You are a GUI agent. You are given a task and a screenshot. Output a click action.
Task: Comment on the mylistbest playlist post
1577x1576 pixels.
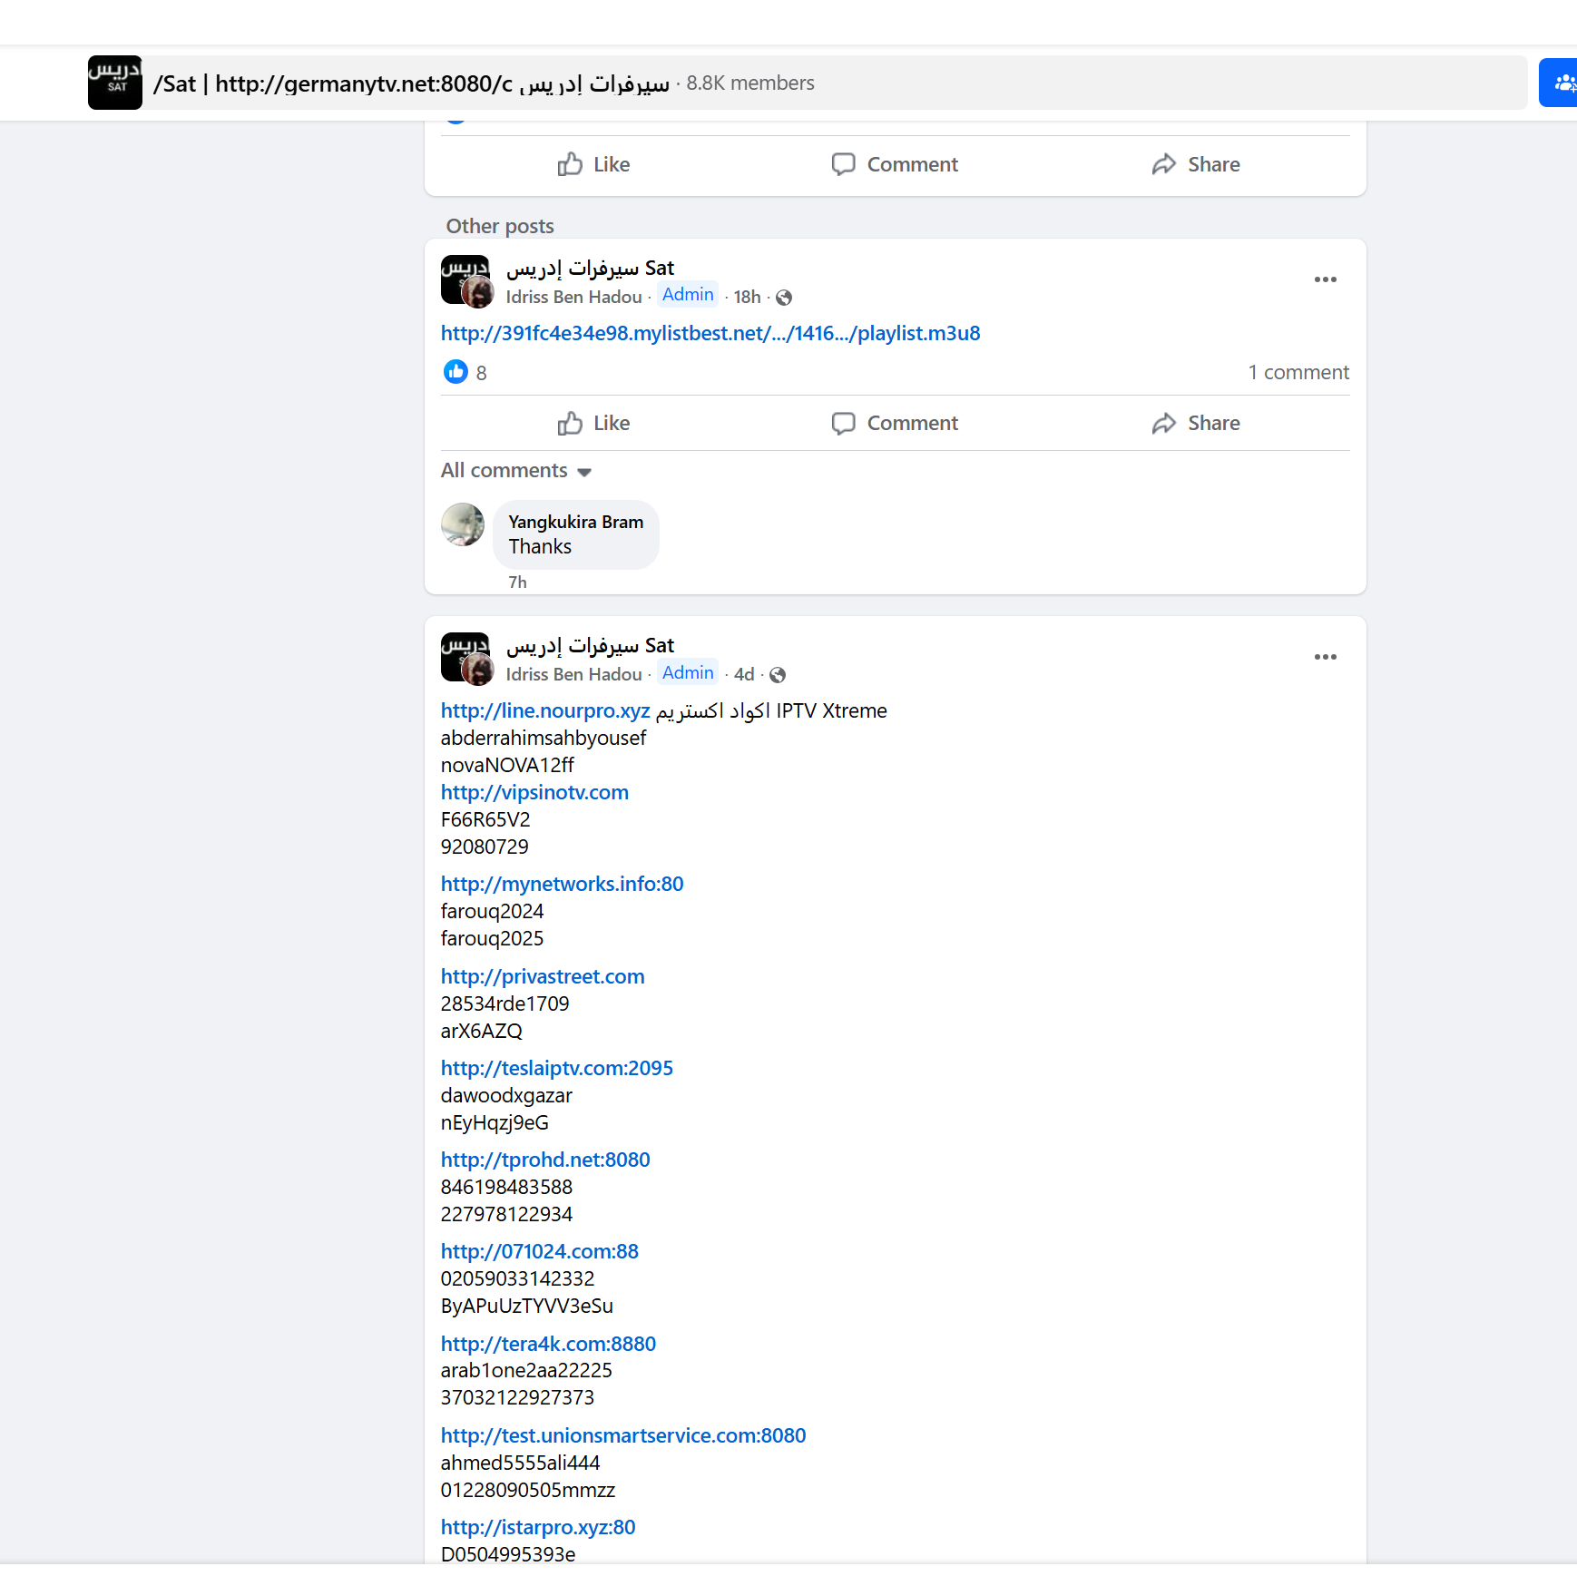click(x=895, y=423)
